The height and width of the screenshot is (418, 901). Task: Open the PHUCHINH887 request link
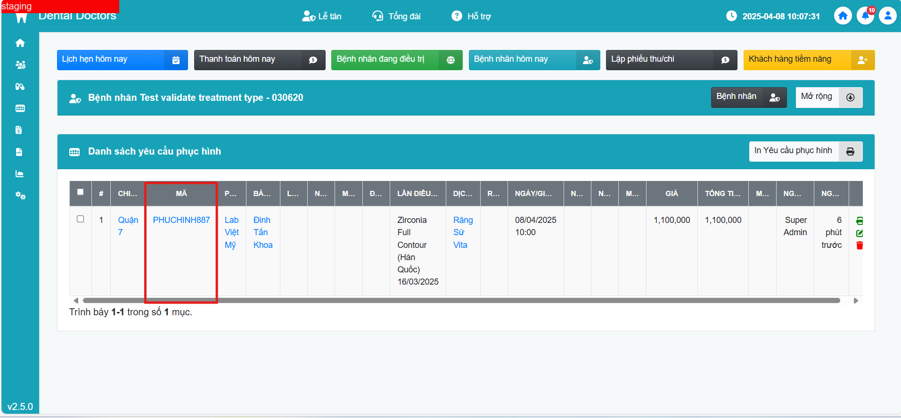click(181, 220)
